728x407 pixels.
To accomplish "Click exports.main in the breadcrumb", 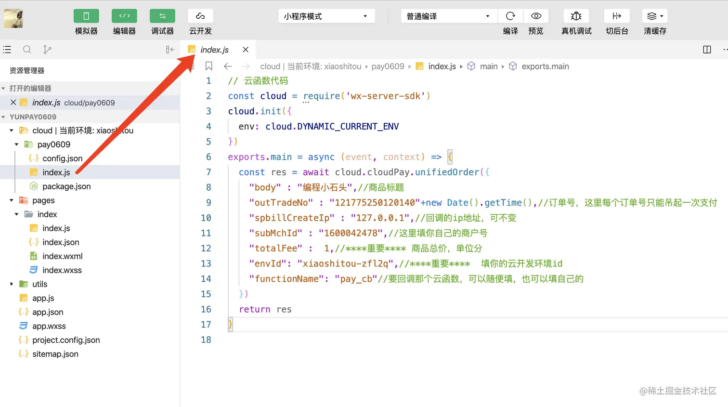I will 545,66.
